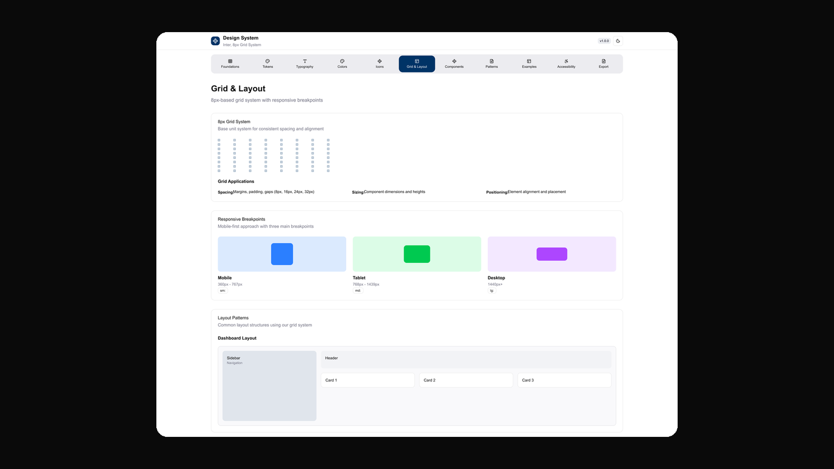Go to the Colors tab

342,64
